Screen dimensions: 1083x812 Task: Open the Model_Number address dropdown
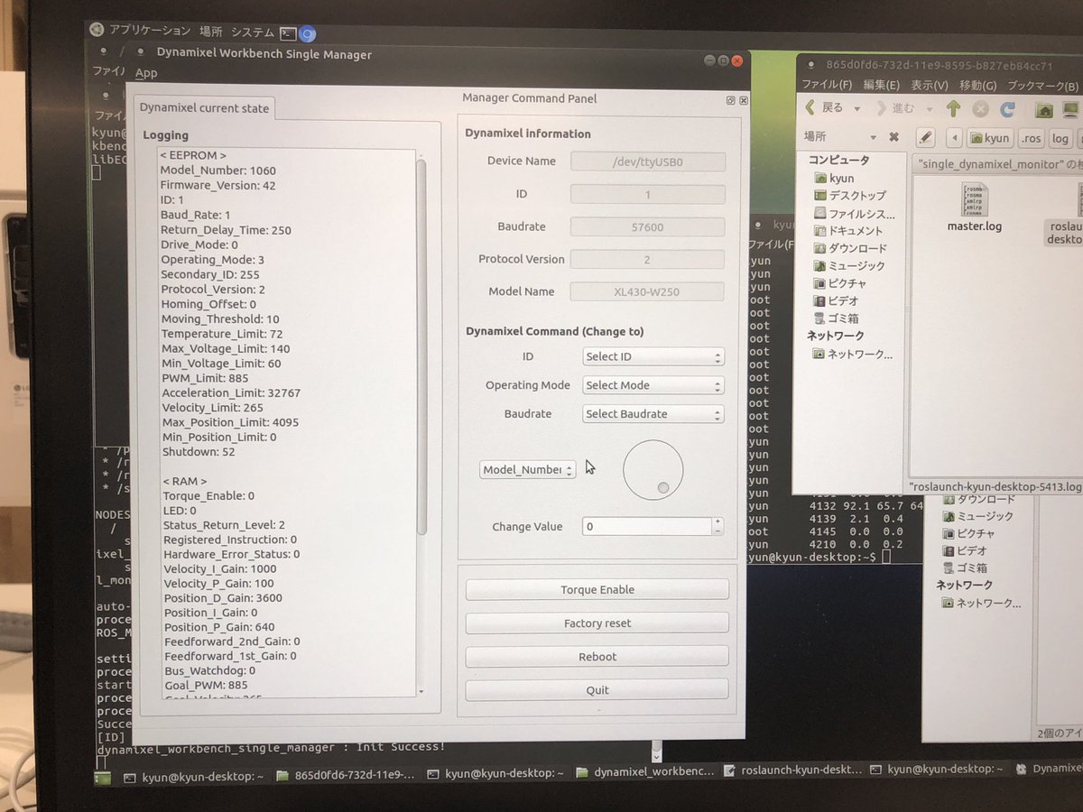click(528, 470)
